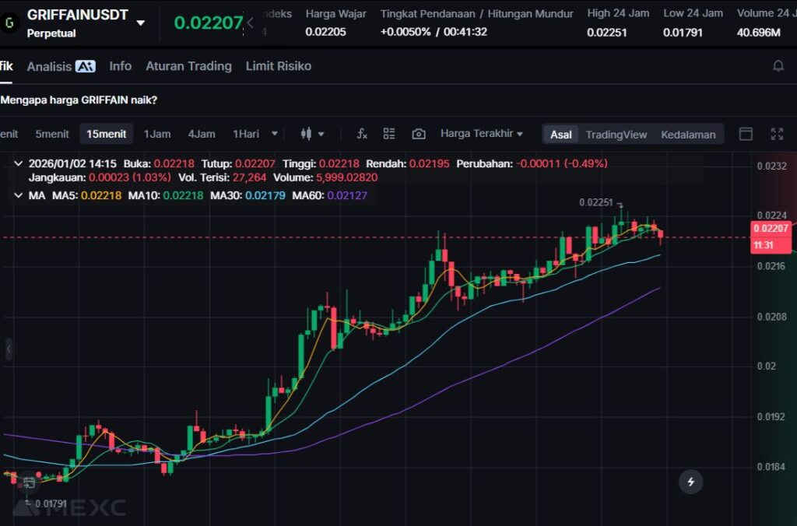Screen dimensions: 797x526
Task: Click the price alert bell icon
Action: pyautogui.click(x=778, y=66)
